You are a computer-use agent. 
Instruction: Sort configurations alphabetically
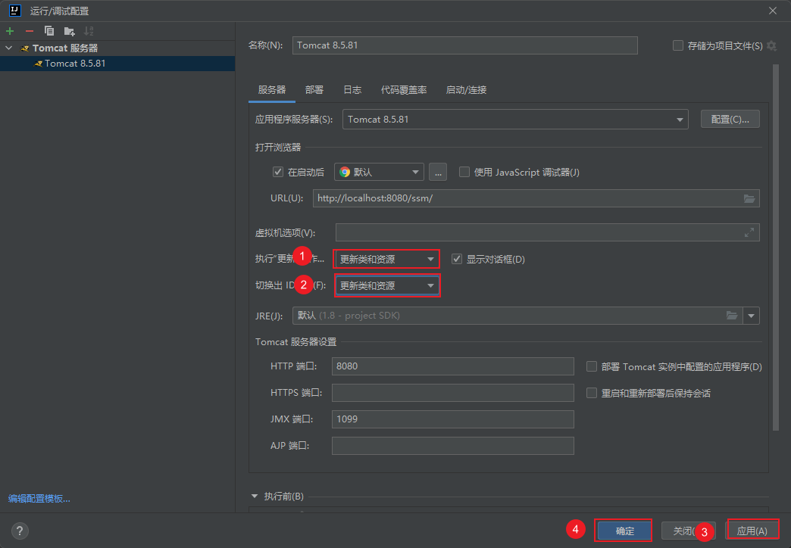click(89, 31)
